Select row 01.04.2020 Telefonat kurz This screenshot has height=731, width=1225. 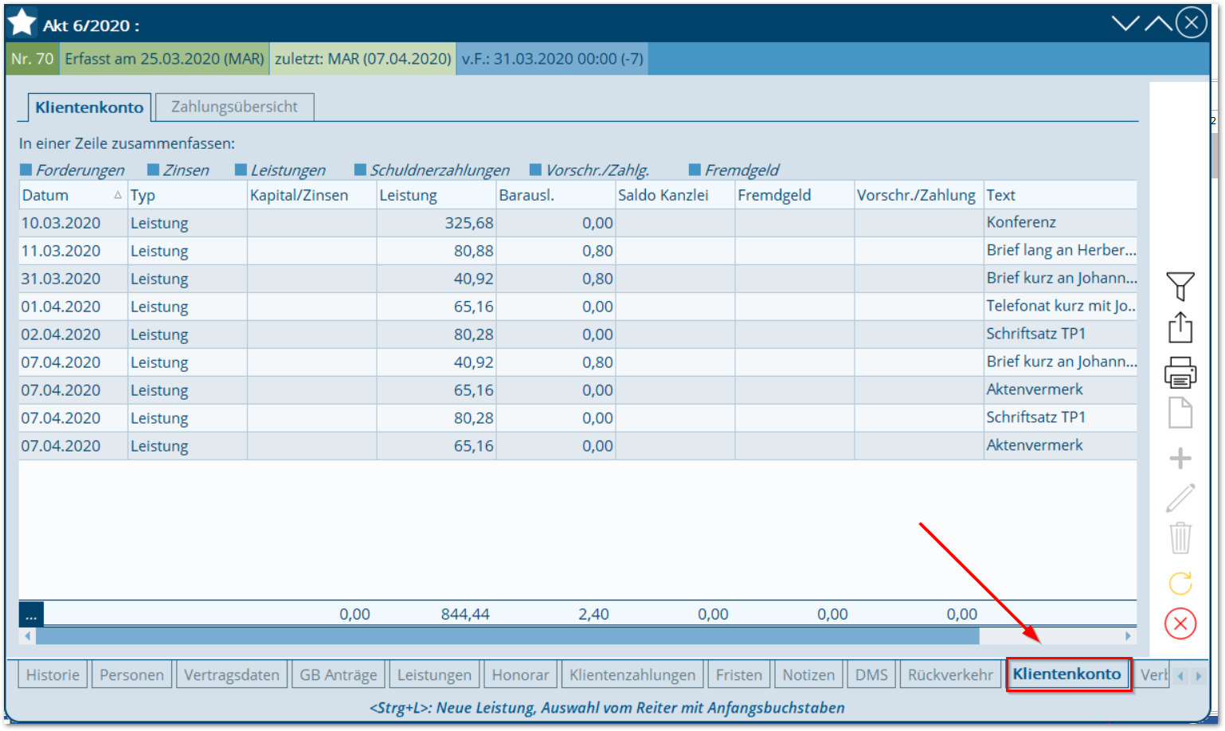577,307
